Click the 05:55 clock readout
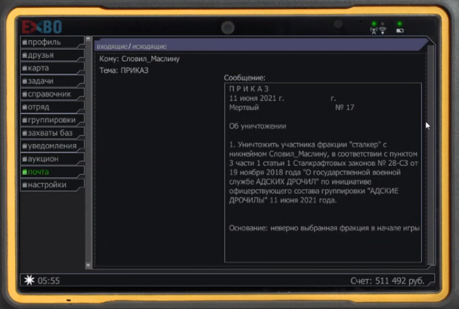This screenshot has height=309, width=459. click(49, 281)
